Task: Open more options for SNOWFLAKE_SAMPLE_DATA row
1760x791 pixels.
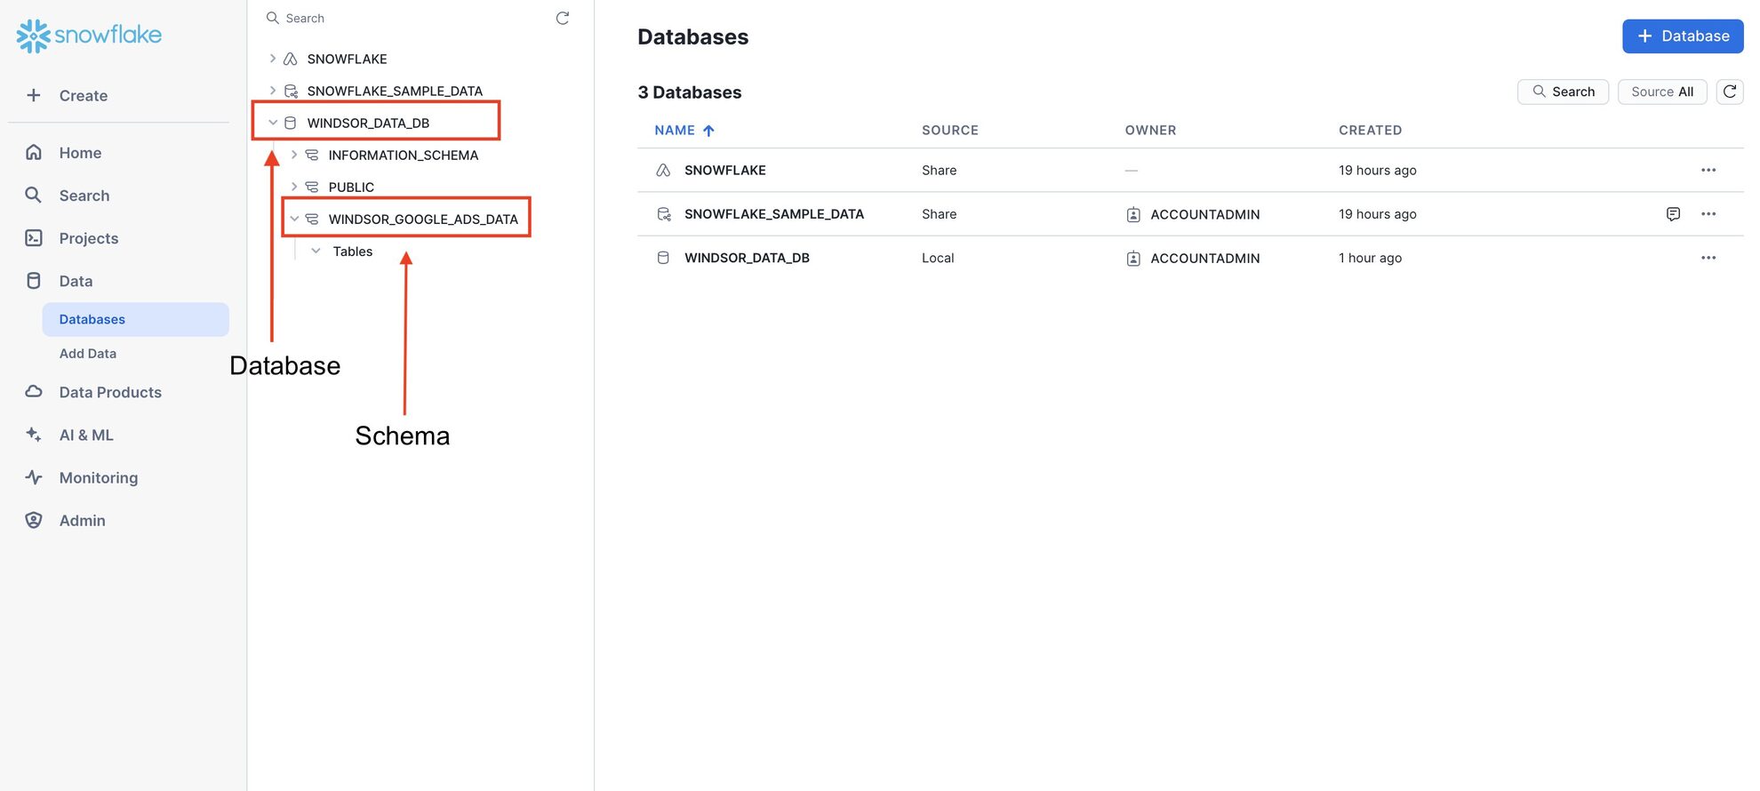Action: pos(1708,214)
